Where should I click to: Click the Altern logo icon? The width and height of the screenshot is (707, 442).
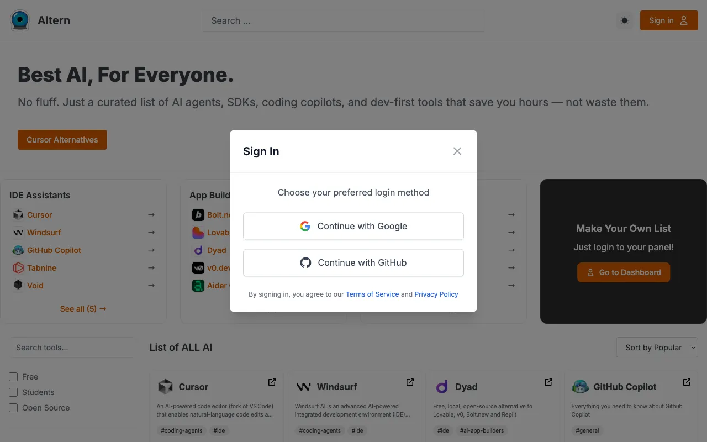tap(20, 20)
